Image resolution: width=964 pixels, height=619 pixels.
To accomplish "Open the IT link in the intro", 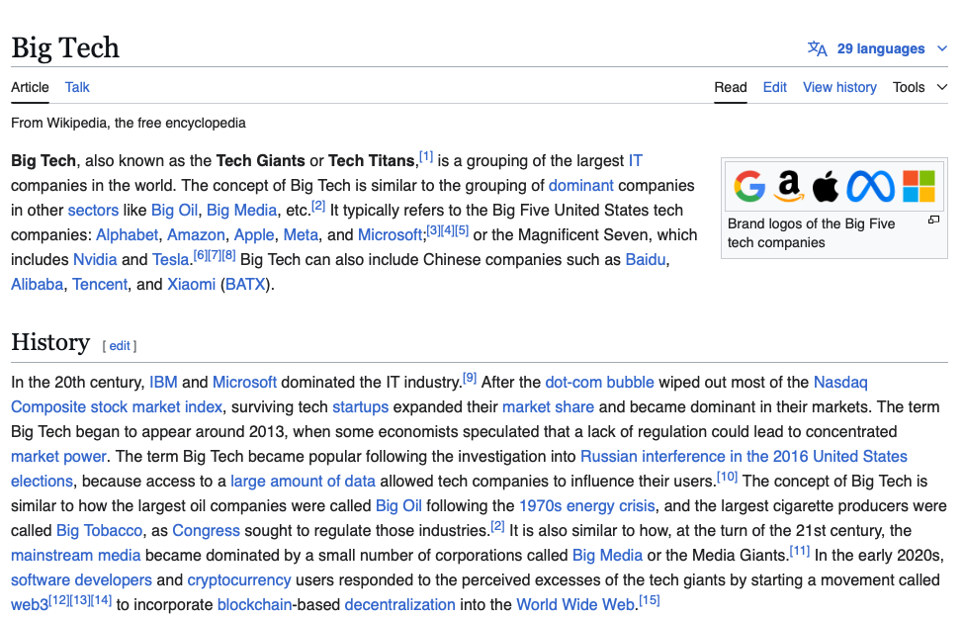I will click(x=635, y=161).
